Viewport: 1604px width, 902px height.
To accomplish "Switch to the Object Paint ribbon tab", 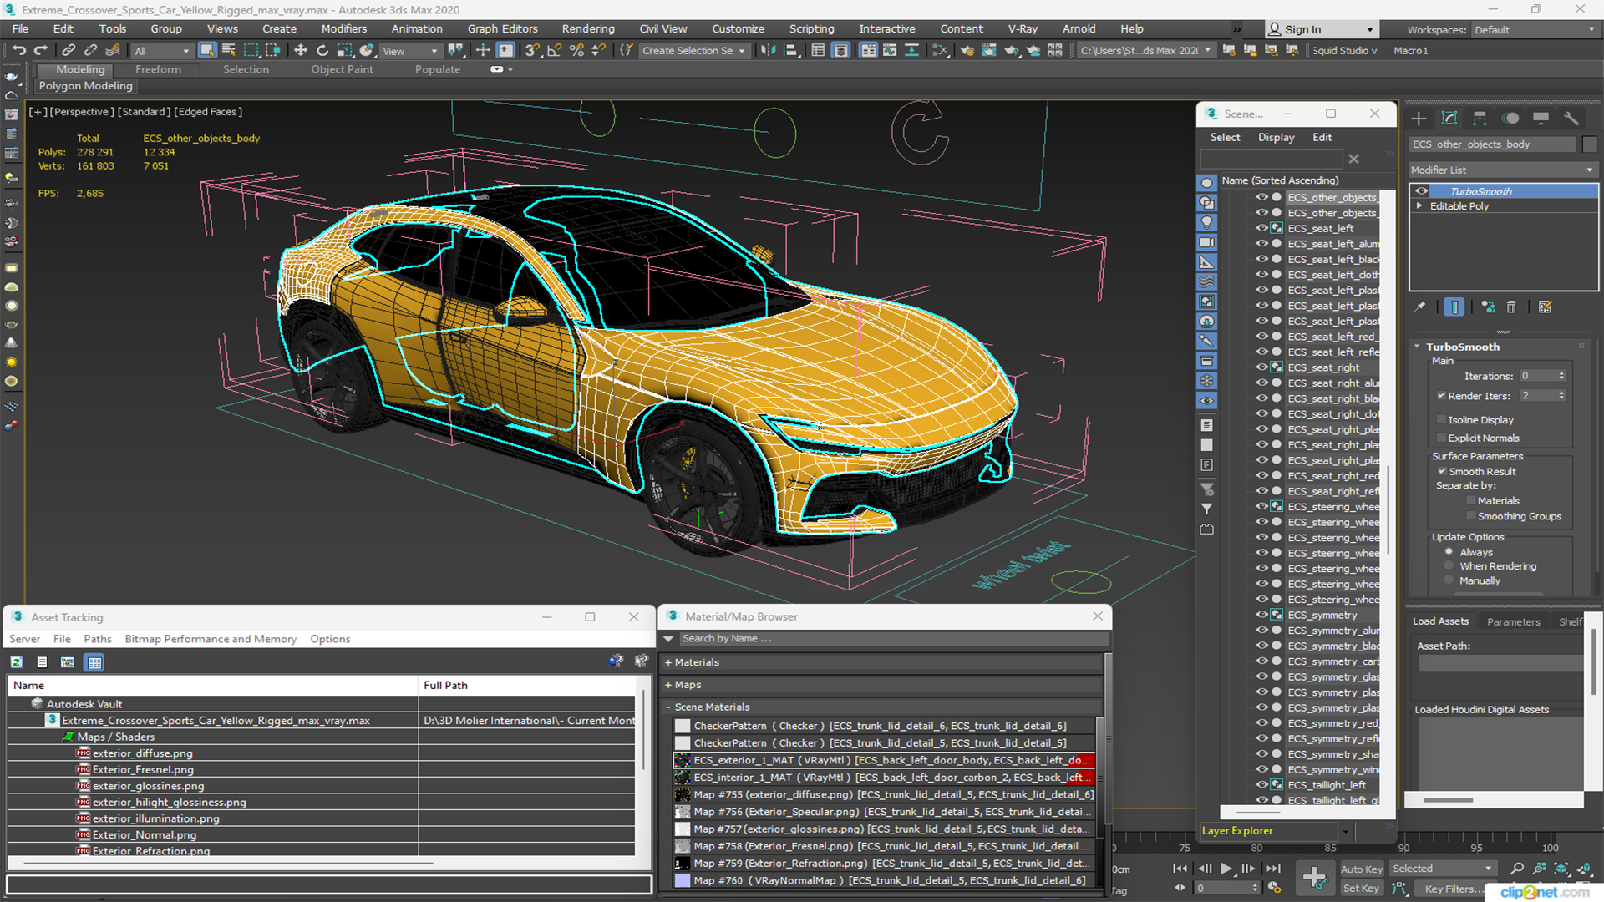I will click(x=342, y=70).
